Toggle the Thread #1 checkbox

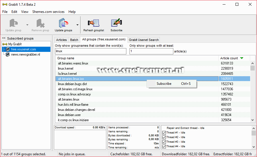[164, 133]
